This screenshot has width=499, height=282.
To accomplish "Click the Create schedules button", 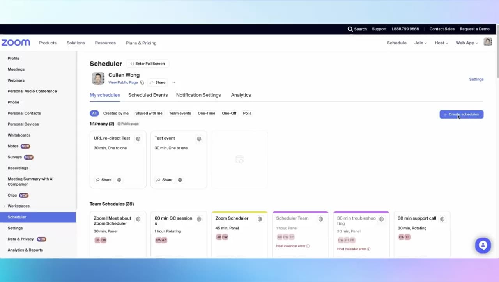I will click(x=461, y=114).
